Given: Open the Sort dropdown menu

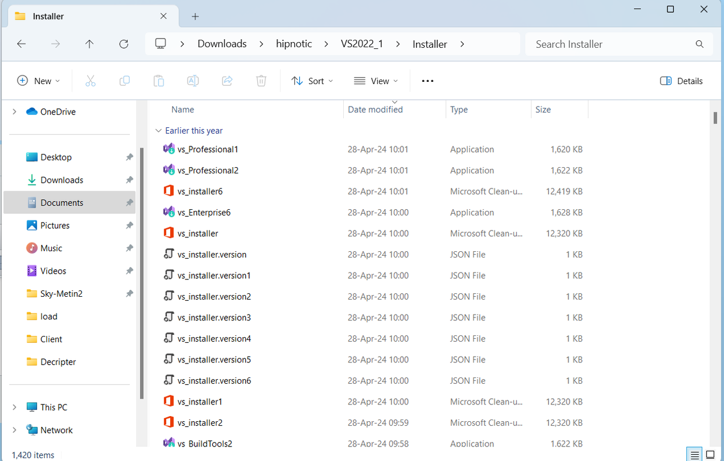Looking at the screenshot, I should pos(312,81).
